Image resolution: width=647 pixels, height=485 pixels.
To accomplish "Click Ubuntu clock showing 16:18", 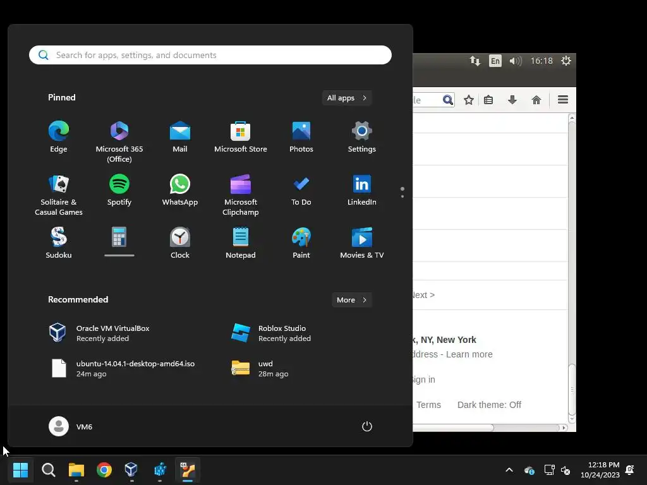I will (x=541, y=61).
